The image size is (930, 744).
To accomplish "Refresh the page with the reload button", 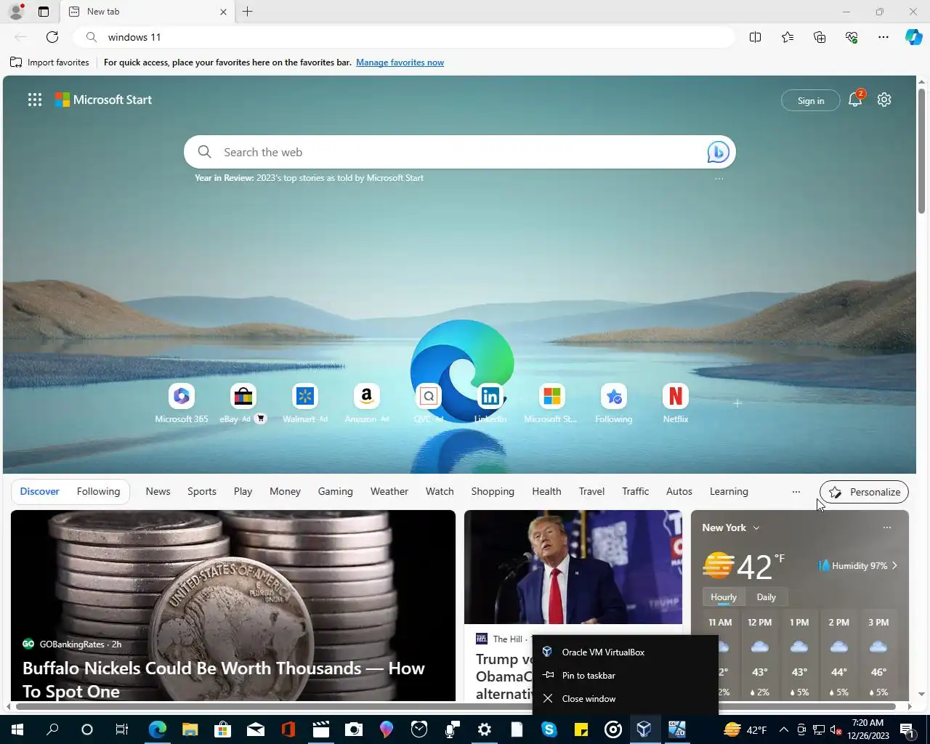I will tap(52, 37).
